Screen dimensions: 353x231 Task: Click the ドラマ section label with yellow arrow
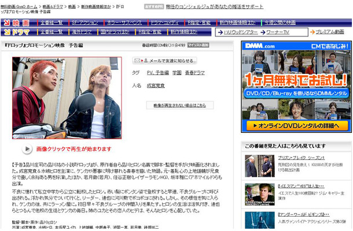point(17,32)
